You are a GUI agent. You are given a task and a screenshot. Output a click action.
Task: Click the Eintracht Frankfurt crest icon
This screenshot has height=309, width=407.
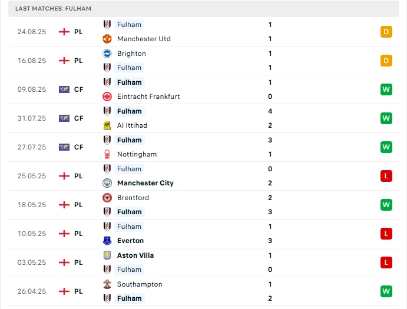107,97
